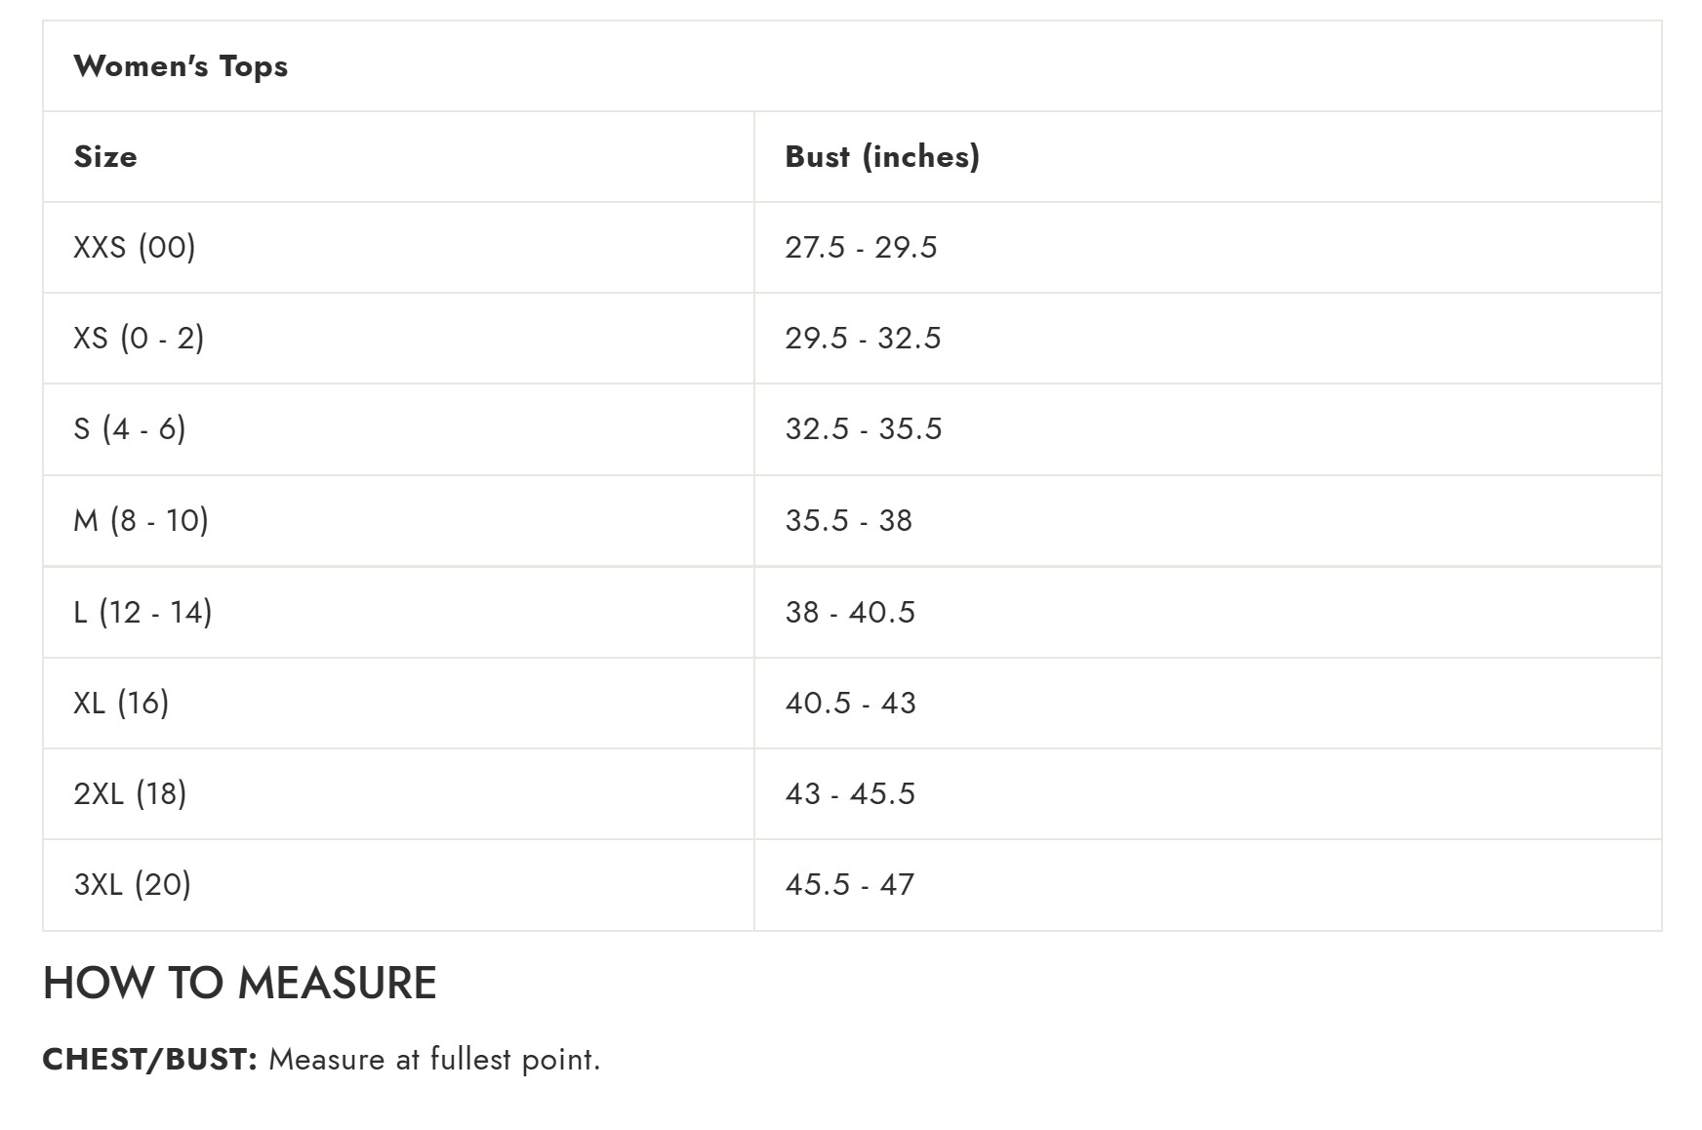Screen dimensions: 1702x1130
Task: Click the Women's Tops table title
Action: click(x=181, y=66)
